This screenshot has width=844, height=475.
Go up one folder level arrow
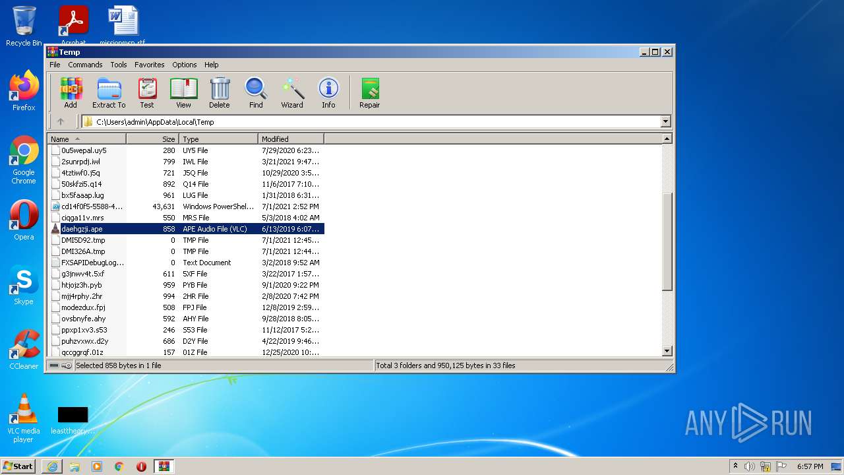pyautogui.click(x=61, y=121)
